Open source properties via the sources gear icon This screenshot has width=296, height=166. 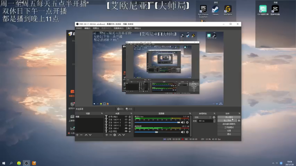115,135
